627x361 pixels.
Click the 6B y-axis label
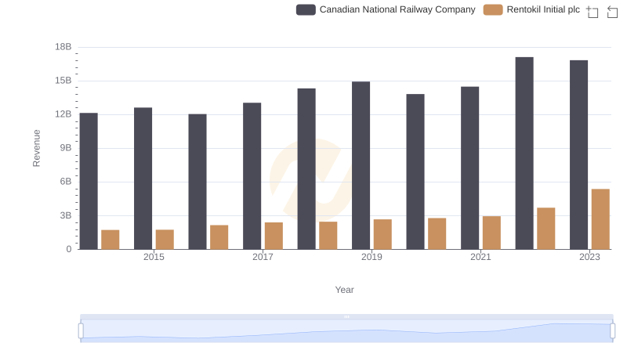coord(66,182)
